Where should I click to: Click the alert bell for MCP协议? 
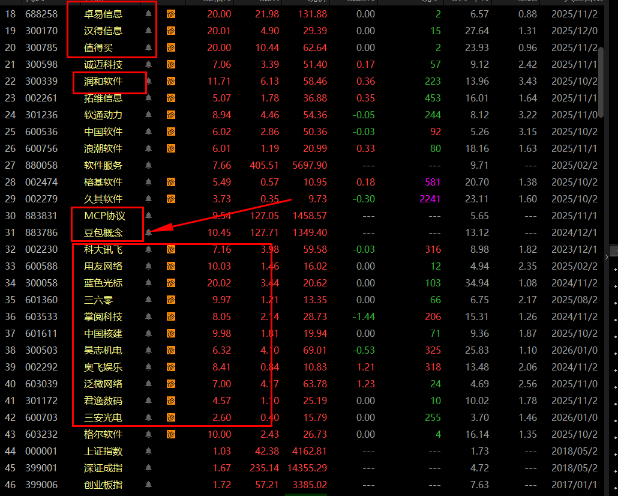point(148,216)
